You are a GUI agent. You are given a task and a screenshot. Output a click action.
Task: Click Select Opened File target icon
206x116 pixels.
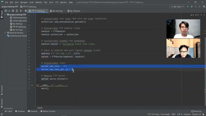click(13, 11)
